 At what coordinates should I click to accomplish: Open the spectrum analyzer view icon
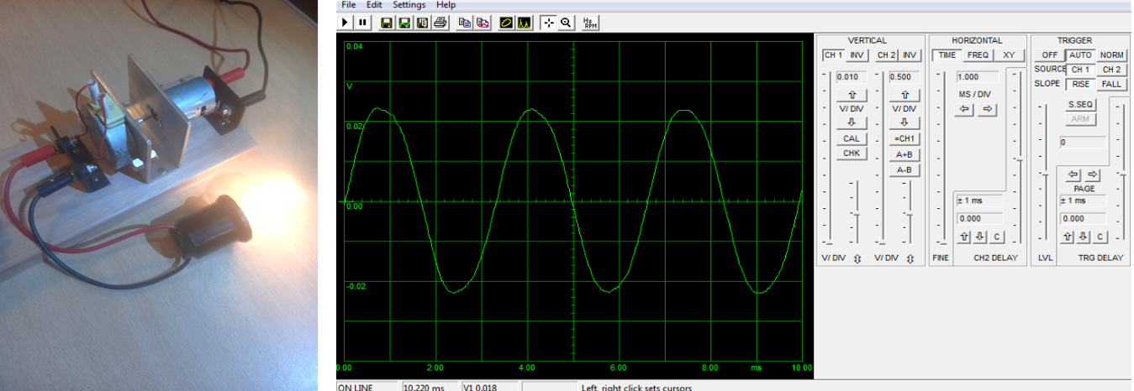524,23
